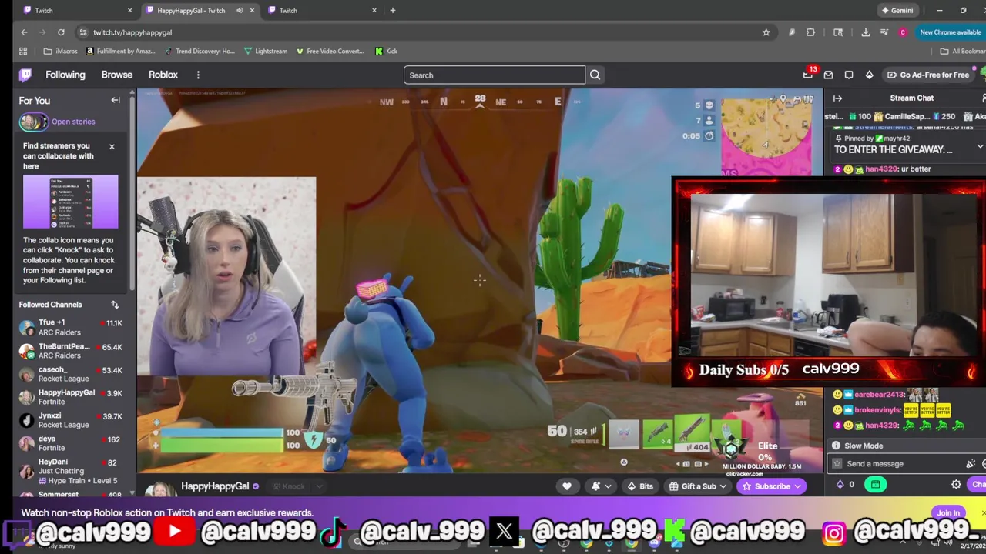Open the Twitch nav more-options menu

(198, 75)
